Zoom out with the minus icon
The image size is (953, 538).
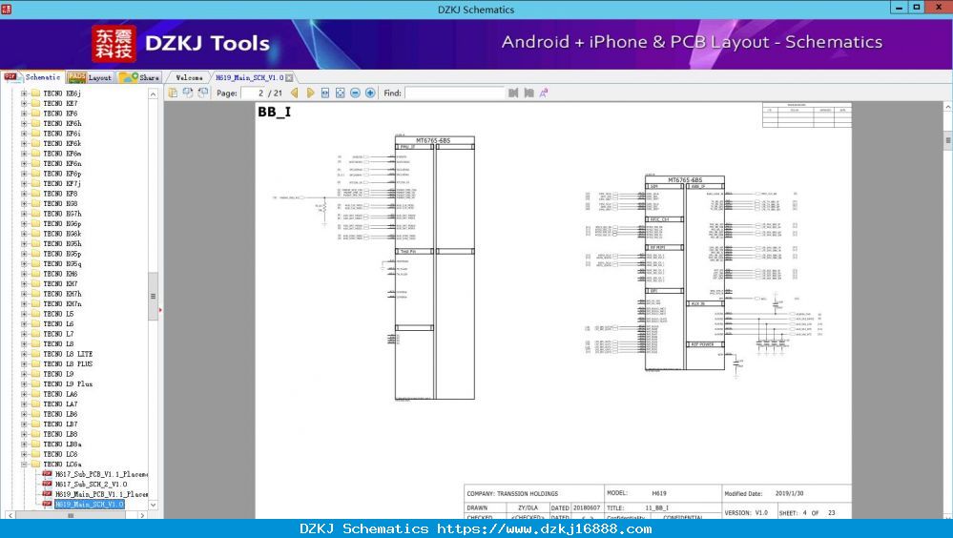tap(355, 93)
